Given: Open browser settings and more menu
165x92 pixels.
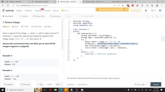Looking at the screenshot, I should [162, 5].
